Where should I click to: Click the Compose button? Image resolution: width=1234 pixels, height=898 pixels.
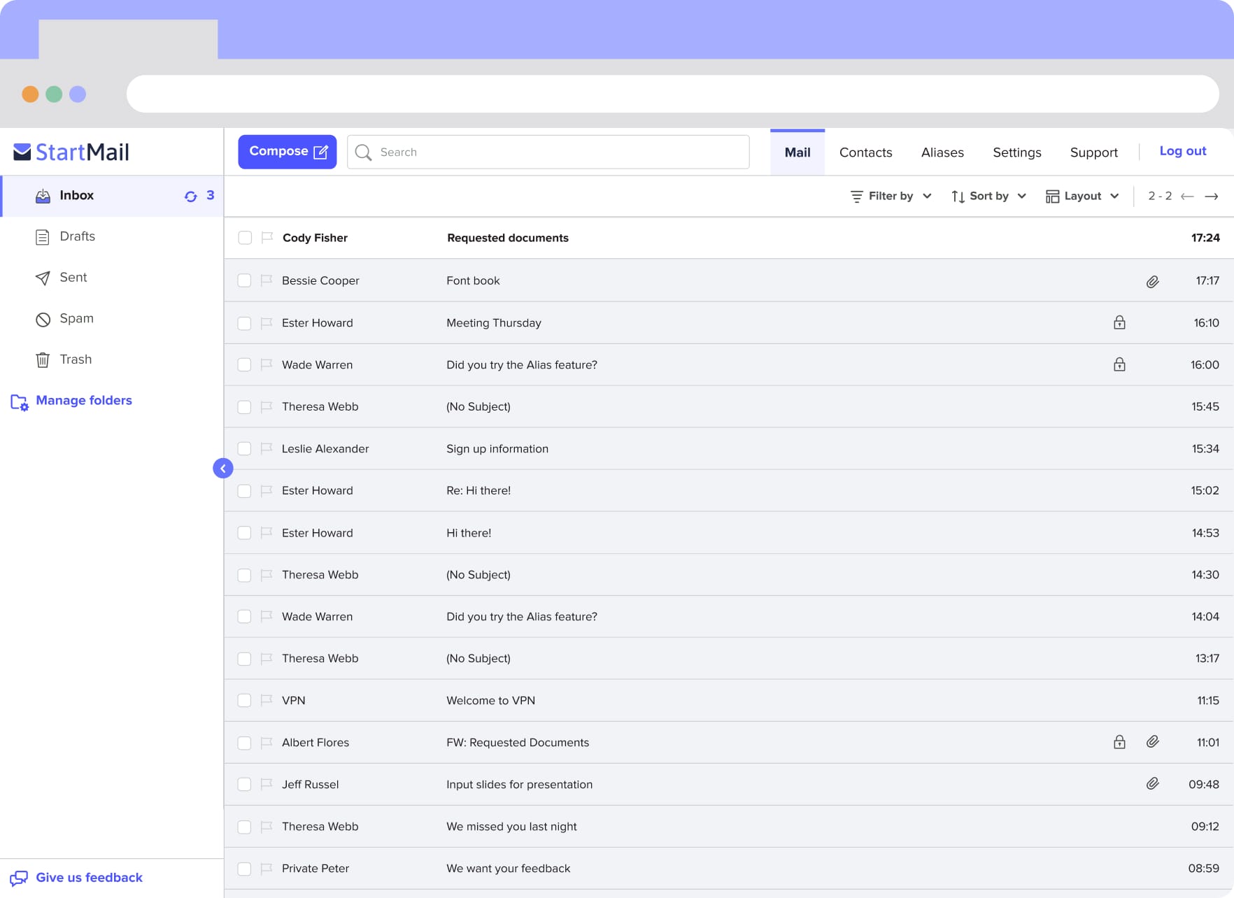(x=288, y=152)
